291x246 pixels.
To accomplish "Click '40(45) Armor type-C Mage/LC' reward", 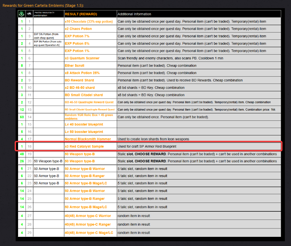I will coord(88,233).
